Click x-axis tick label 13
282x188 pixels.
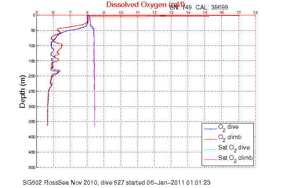coord(171,13)
